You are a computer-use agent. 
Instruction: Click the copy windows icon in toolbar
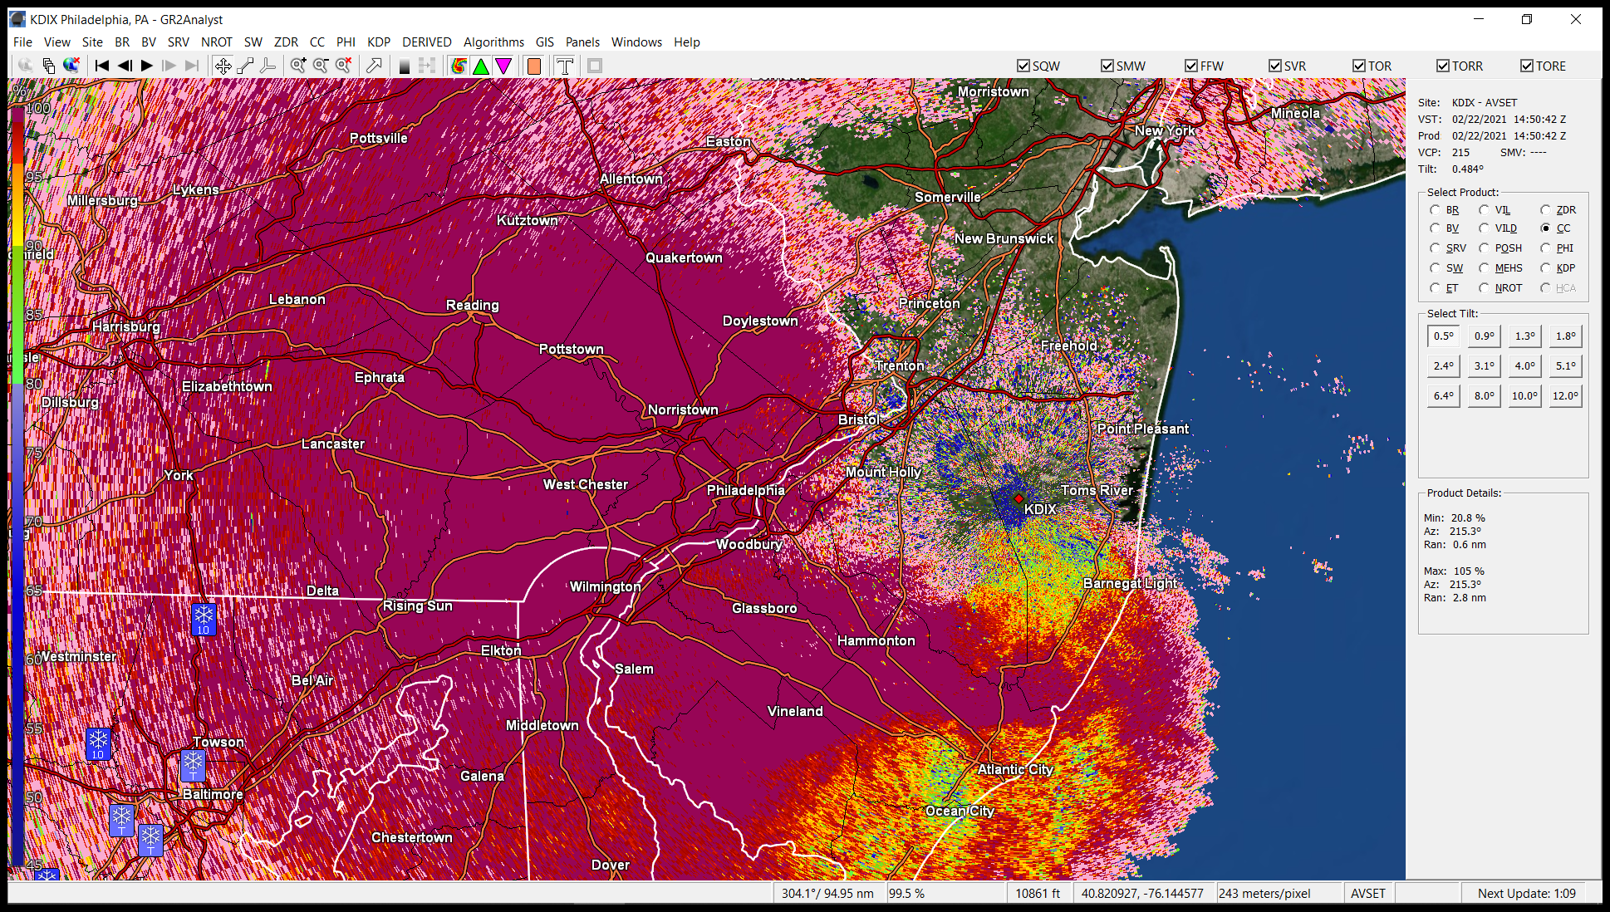click(49, 66)
